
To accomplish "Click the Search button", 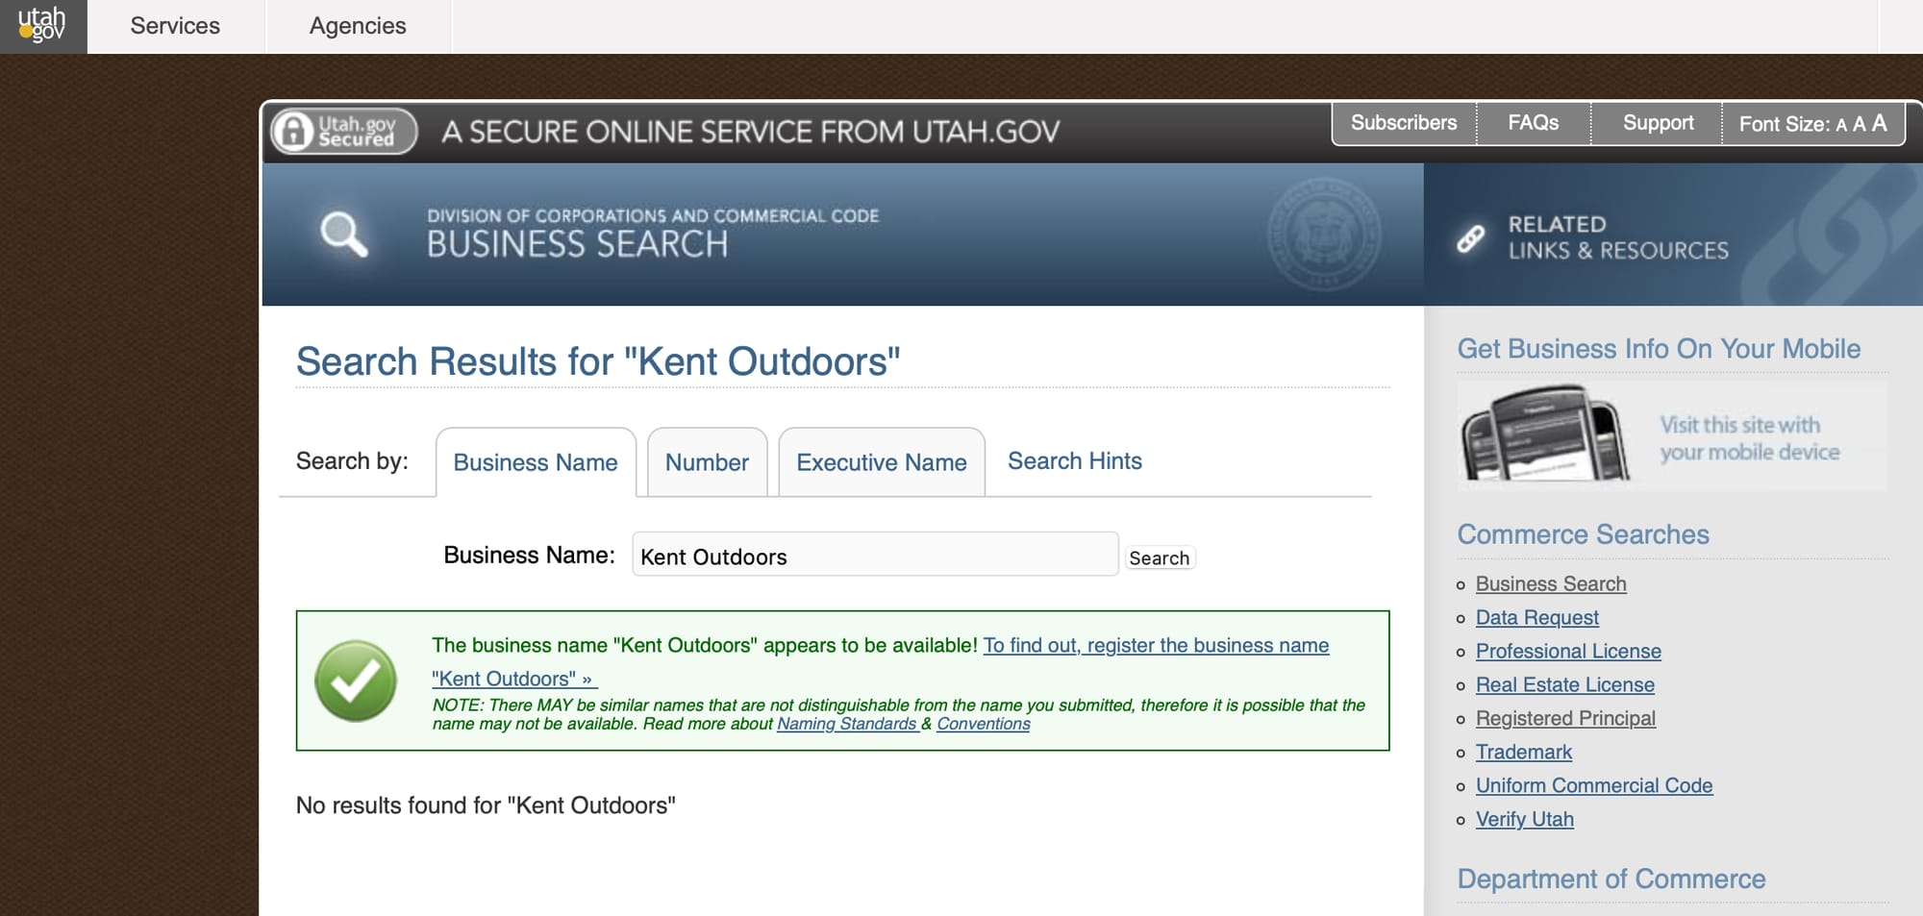I will pyautogui.click(x=1159, y=558).
